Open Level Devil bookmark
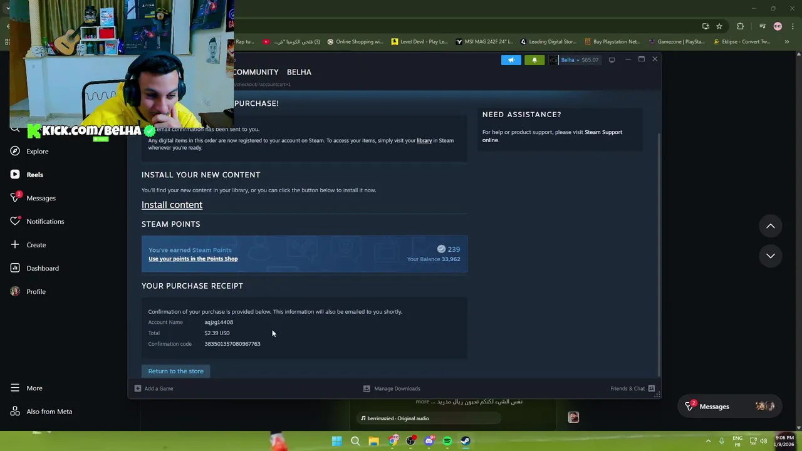 pyautogui.click(x=420, y=42)
